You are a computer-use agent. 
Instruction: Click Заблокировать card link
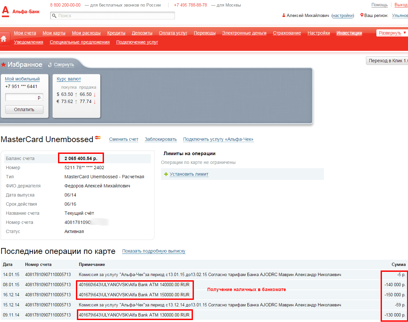pos(161,139)
